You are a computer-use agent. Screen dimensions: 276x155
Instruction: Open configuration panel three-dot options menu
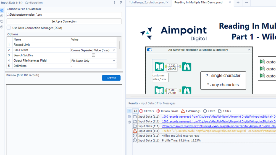(115, 2)
